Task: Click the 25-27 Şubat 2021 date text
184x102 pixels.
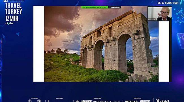Action: coord(168,3)
